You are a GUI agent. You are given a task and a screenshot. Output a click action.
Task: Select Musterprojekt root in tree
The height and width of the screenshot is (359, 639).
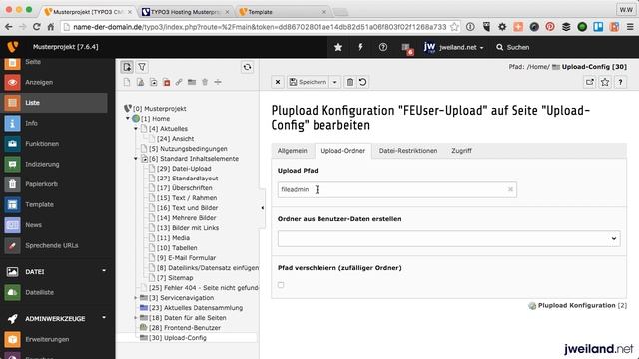click(x=160, y=109)
